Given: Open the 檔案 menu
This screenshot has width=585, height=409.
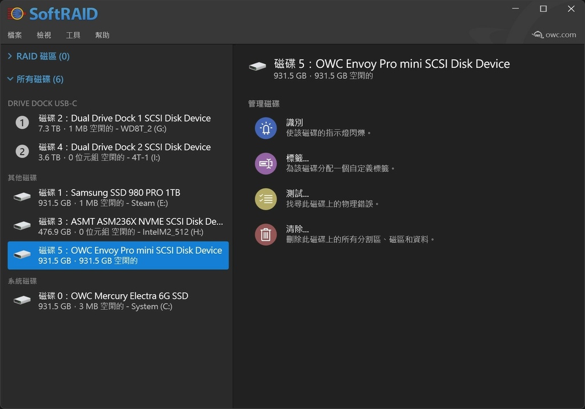Looking at the screenshot, I should tap(14, 35).
